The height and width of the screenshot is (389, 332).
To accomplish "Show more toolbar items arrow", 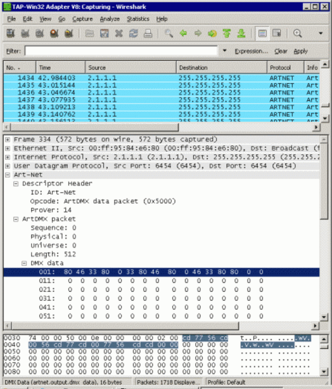I will coord(321,33).
